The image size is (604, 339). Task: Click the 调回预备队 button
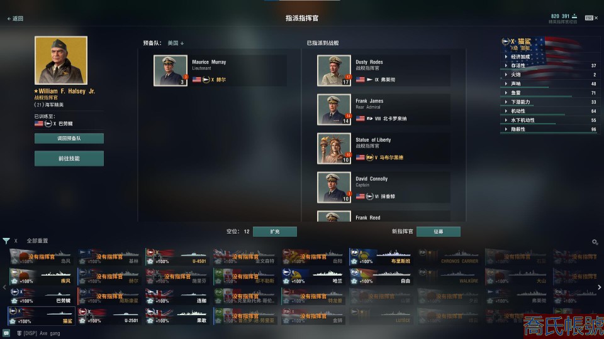click(69, 138)
